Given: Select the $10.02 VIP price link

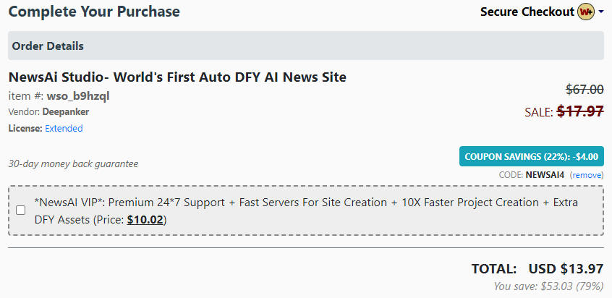Looking at the screenshot, I should [x=145, y=220].
